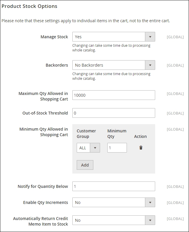Expand the Backorders dropdown

point(114,65)
